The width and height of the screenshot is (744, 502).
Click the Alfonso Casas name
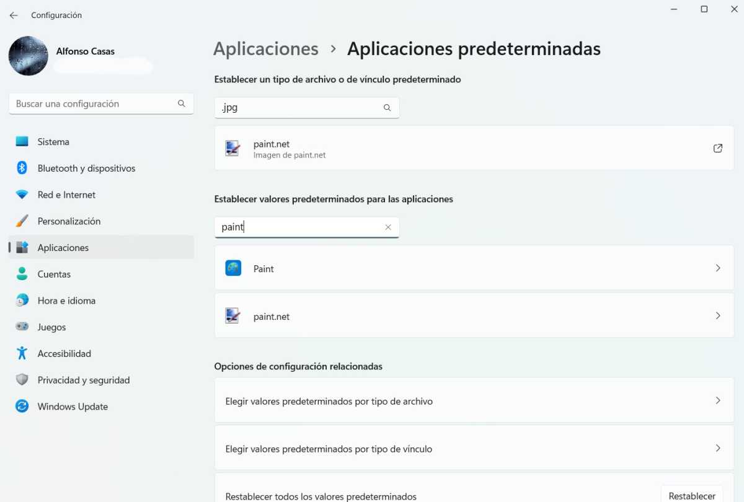pyautogui.click(x=86, y=51)
